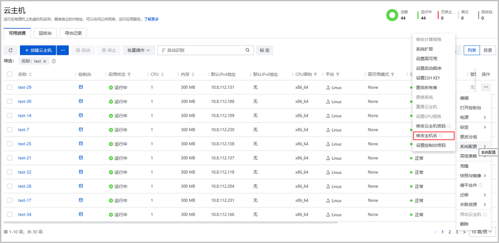Expand the 批量操作 dropdown
499x243 pixels.
click(x=139, y=50)
